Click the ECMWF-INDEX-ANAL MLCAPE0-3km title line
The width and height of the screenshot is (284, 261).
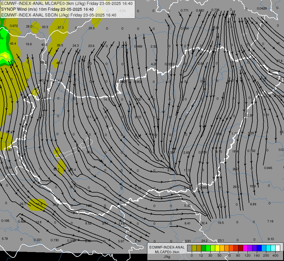coord(67,3)
